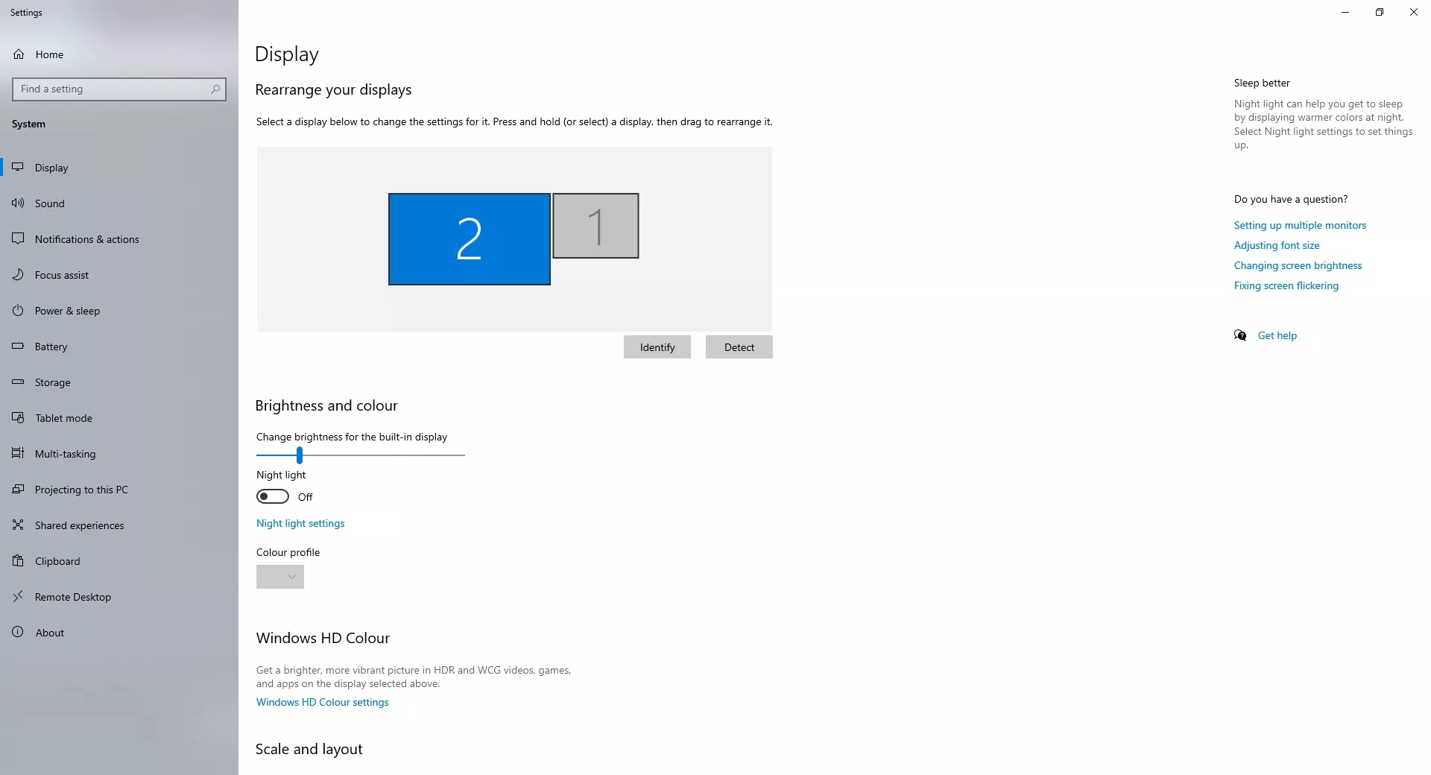Click the built-in display brightness slider handle
Image resolution: width=1431 pixels, height=775 pixels.
click(x=300, y=455)
